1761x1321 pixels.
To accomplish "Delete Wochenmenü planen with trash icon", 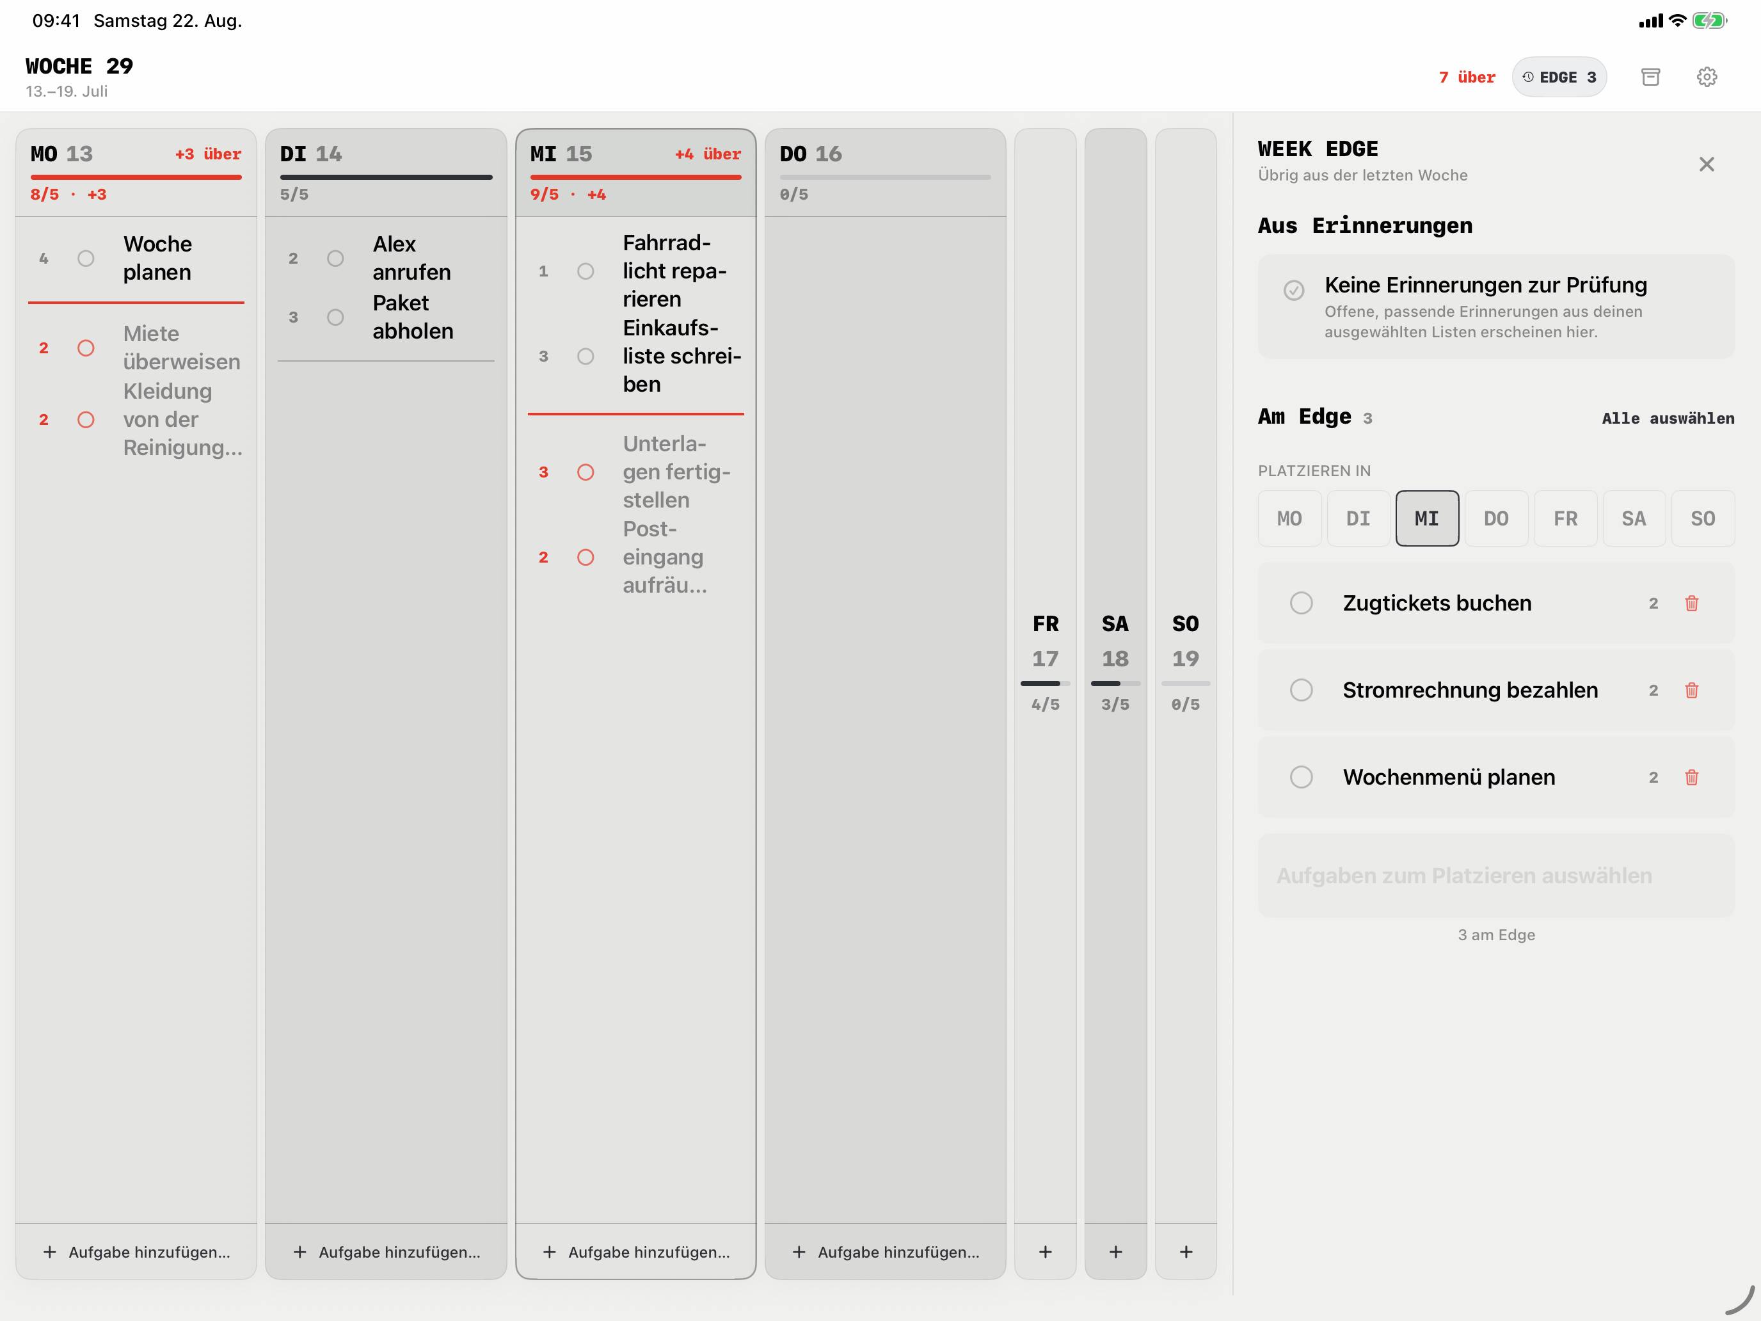I will coord(1692,776).
